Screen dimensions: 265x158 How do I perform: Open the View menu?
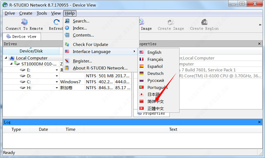click(x=56, y=13)
